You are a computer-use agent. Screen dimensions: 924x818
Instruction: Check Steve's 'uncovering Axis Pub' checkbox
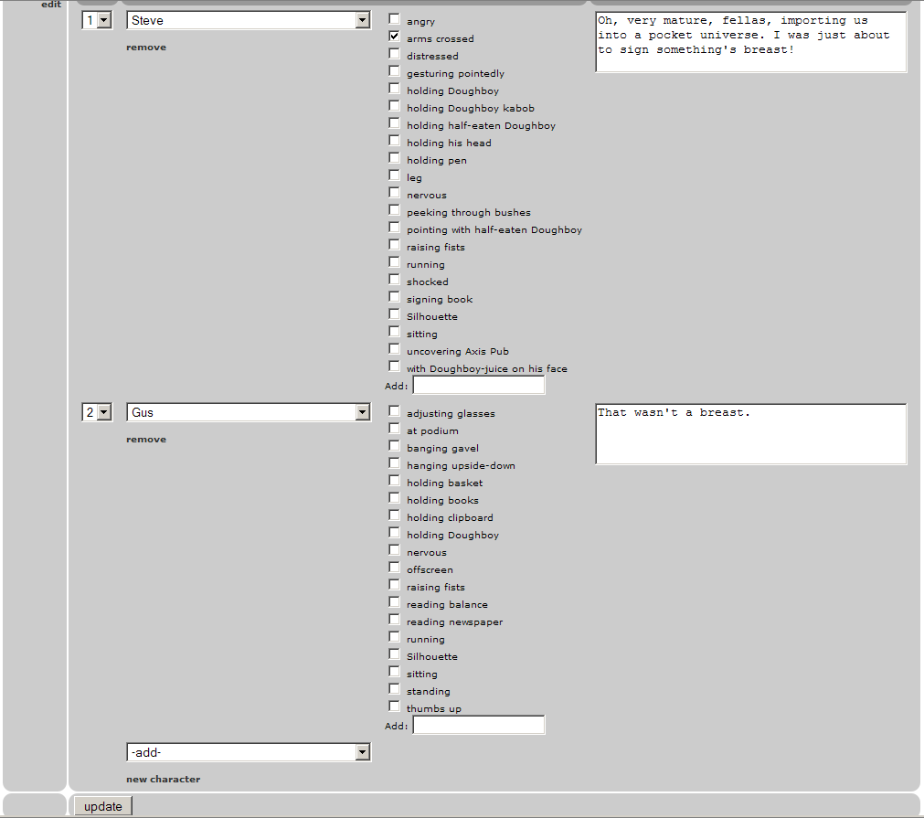click(394, 349)
